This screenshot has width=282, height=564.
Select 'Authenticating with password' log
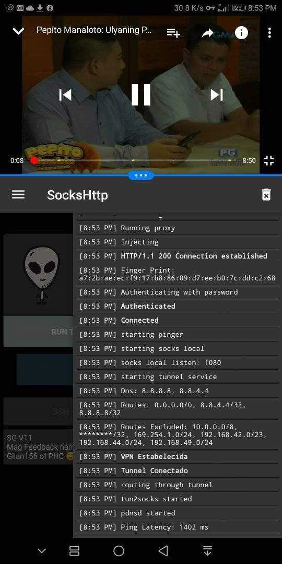pos(178,292)
